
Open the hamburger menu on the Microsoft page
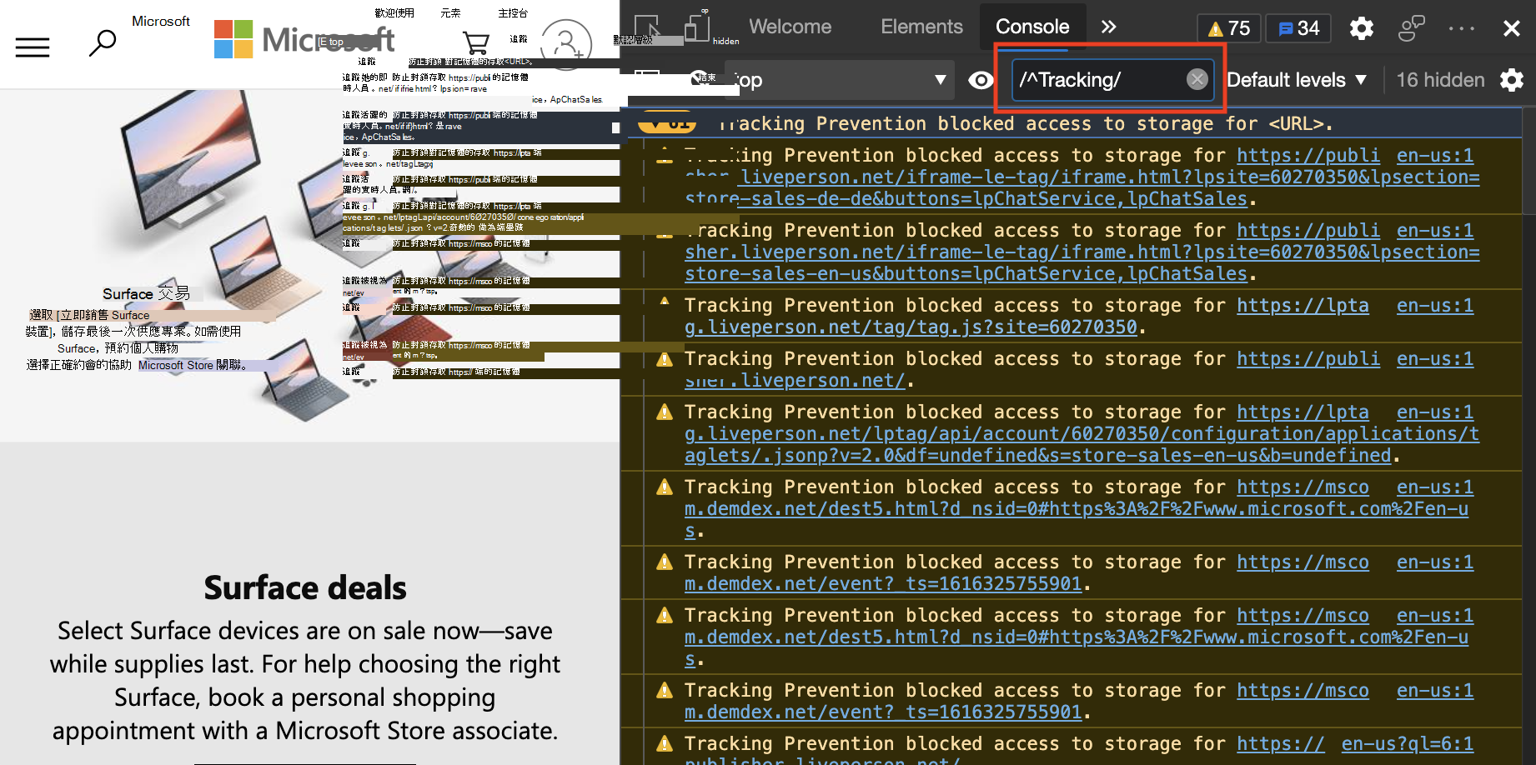(x=33, y=47)
